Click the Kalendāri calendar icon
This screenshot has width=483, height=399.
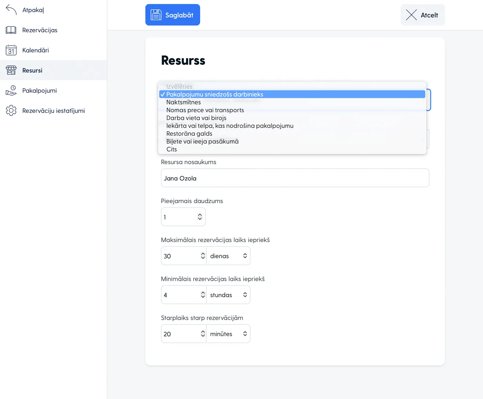point(11,50)
